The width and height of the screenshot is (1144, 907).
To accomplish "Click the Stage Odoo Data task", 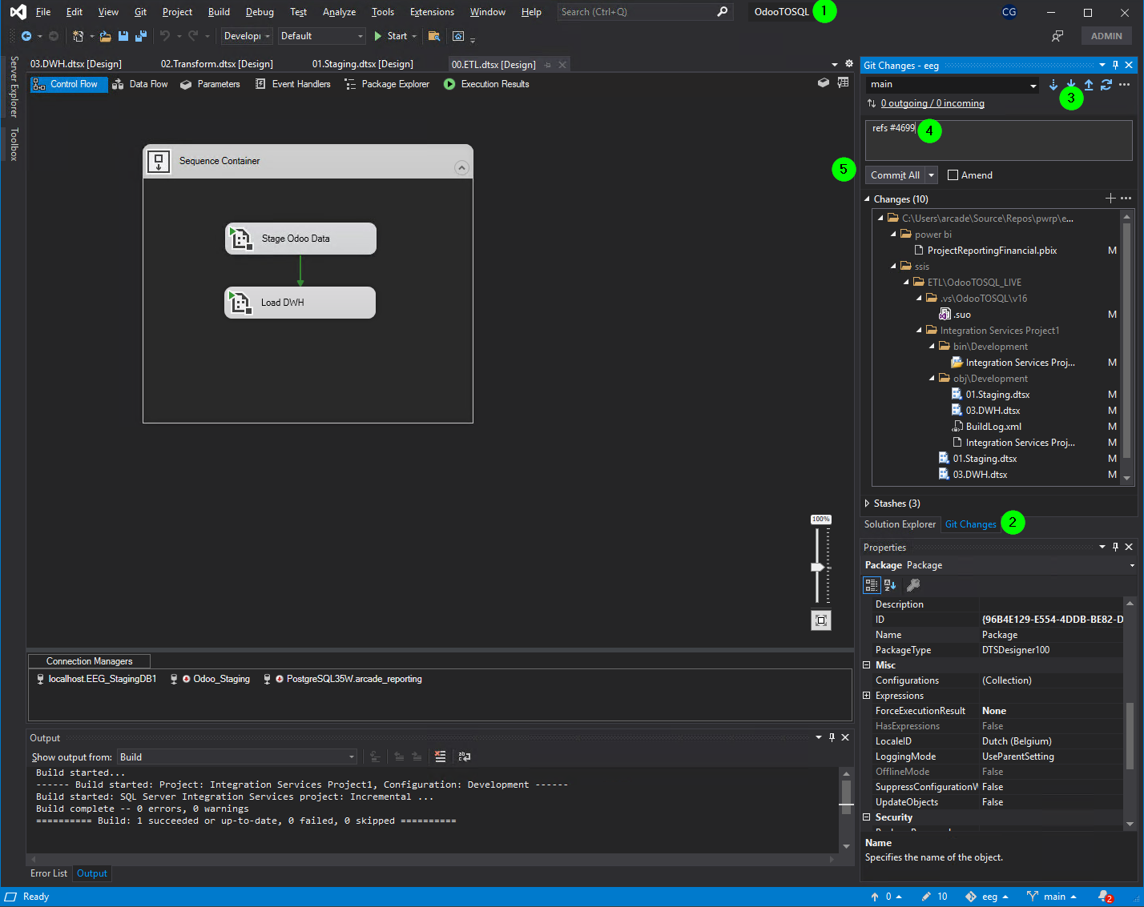I will point(300,239).
